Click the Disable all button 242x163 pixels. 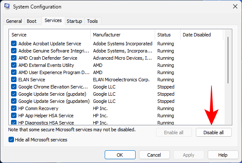(x=214, y=133)
